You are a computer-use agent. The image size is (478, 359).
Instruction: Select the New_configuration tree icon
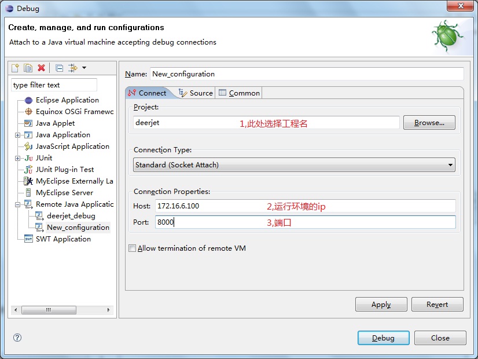click(x=39, y=228)
